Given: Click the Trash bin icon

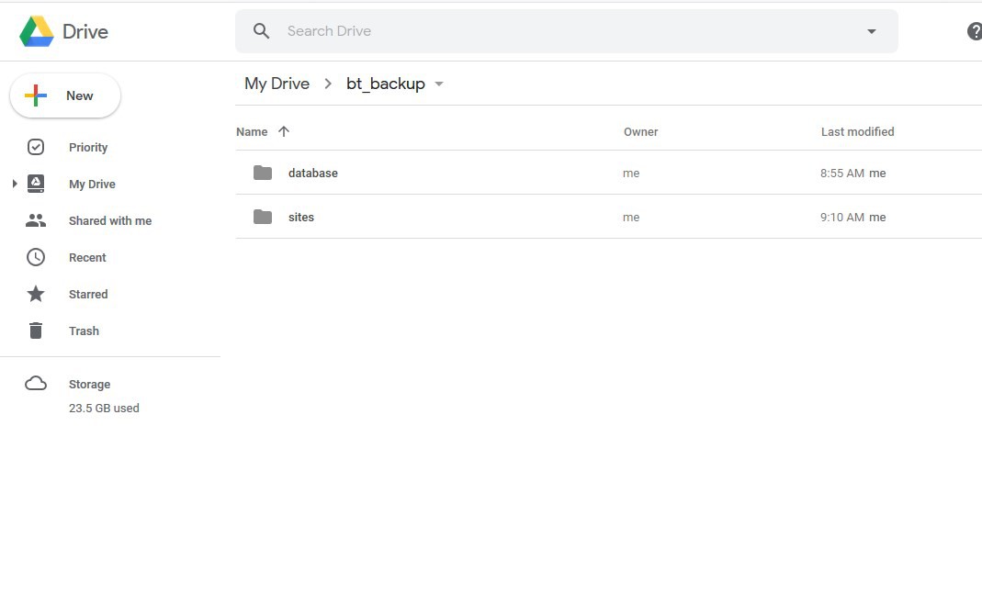Looking at the screenshot, I should (36, 331).
